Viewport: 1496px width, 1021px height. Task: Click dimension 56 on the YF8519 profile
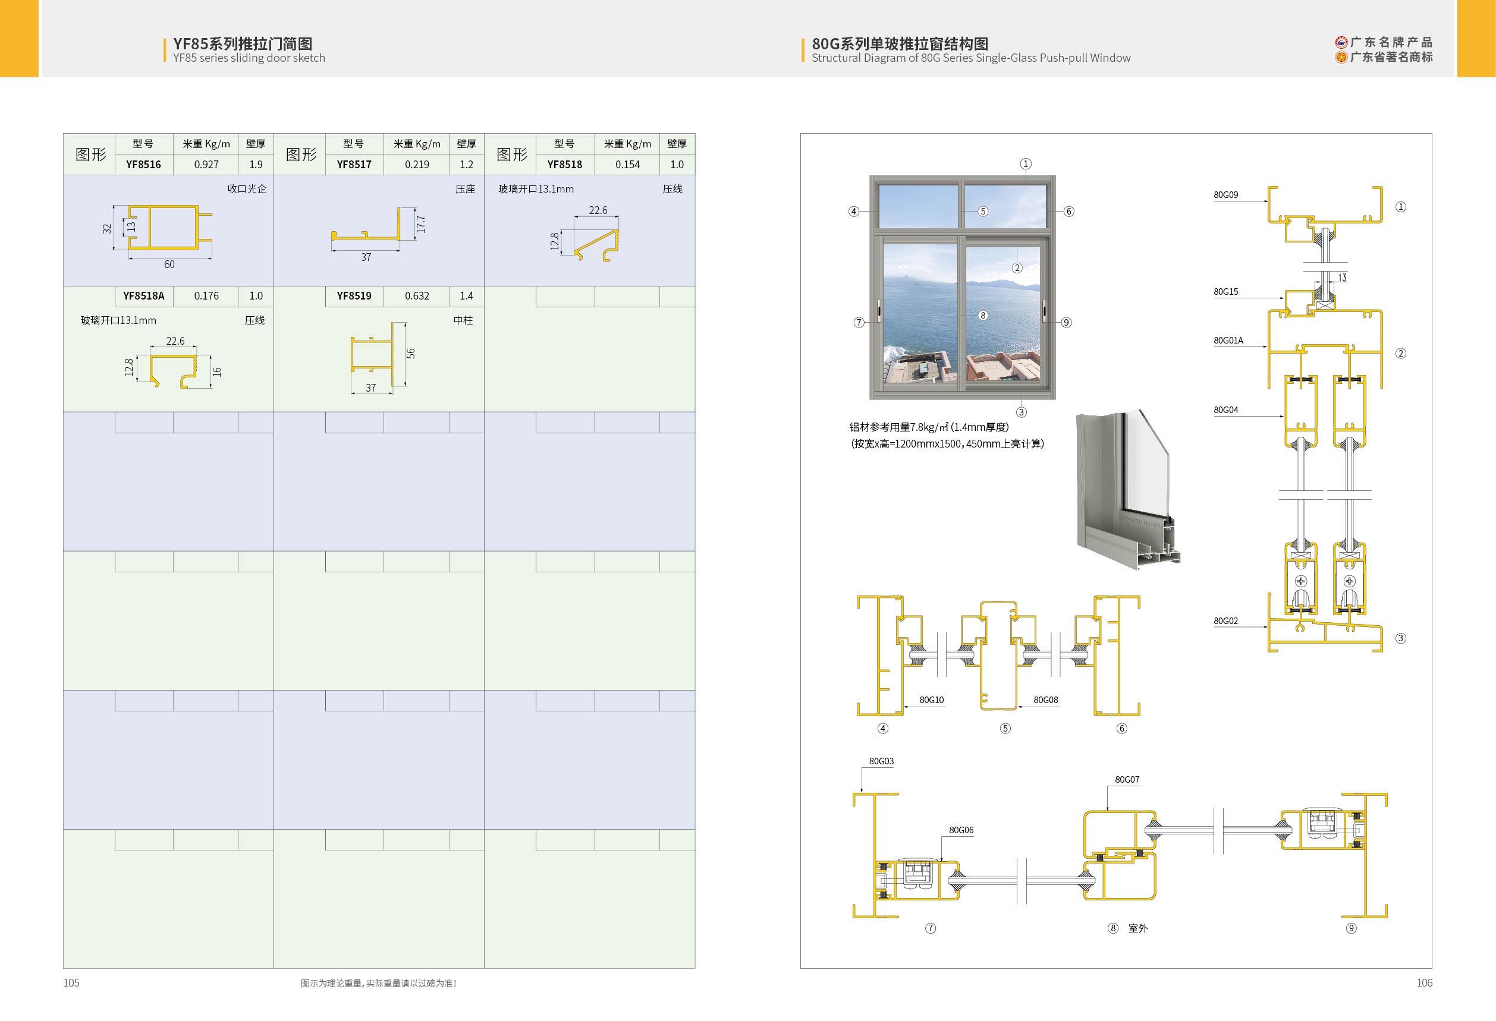pos(411,353)
